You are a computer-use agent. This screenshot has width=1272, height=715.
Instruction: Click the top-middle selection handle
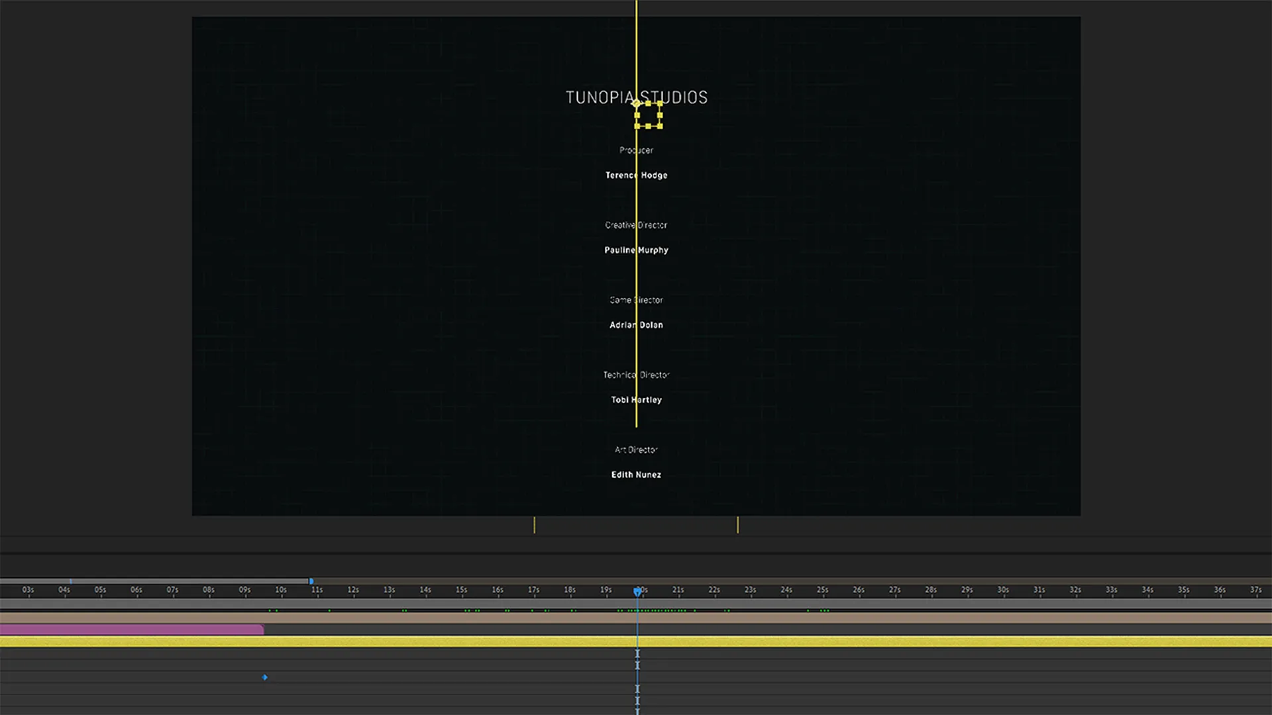649,104
